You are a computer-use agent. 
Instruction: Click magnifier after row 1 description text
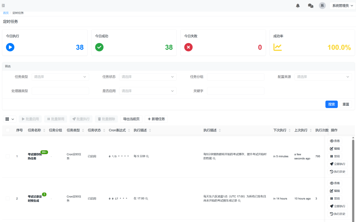(x=214, y=158)
